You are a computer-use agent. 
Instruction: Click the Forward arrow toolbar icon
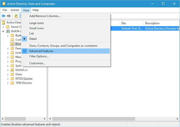point(9,16)
